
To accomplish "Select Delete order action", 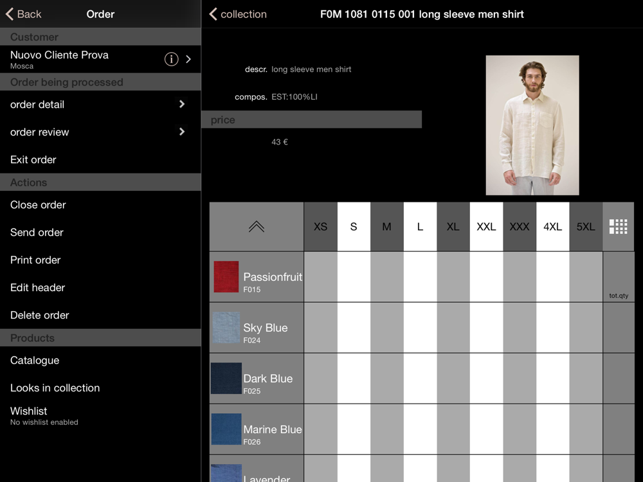I will 100,315.
